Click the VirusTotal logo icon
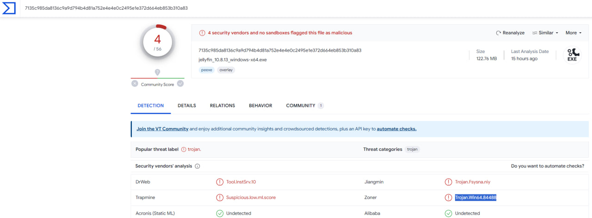 pyautogui.click(x=9, y=8)
